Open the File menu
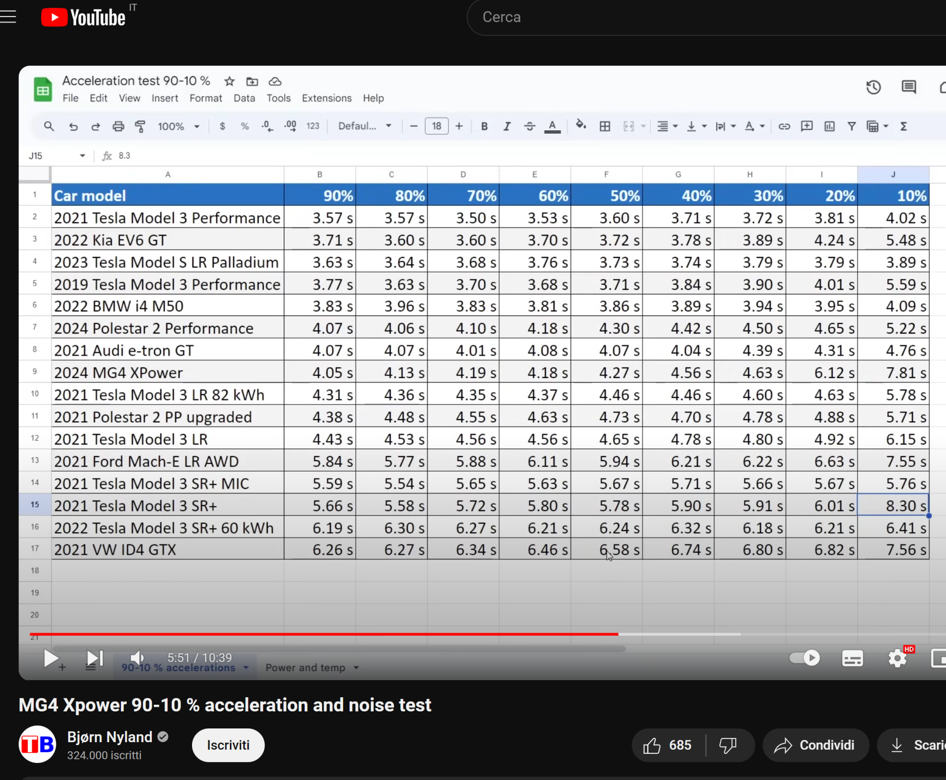 coord(70,98)
